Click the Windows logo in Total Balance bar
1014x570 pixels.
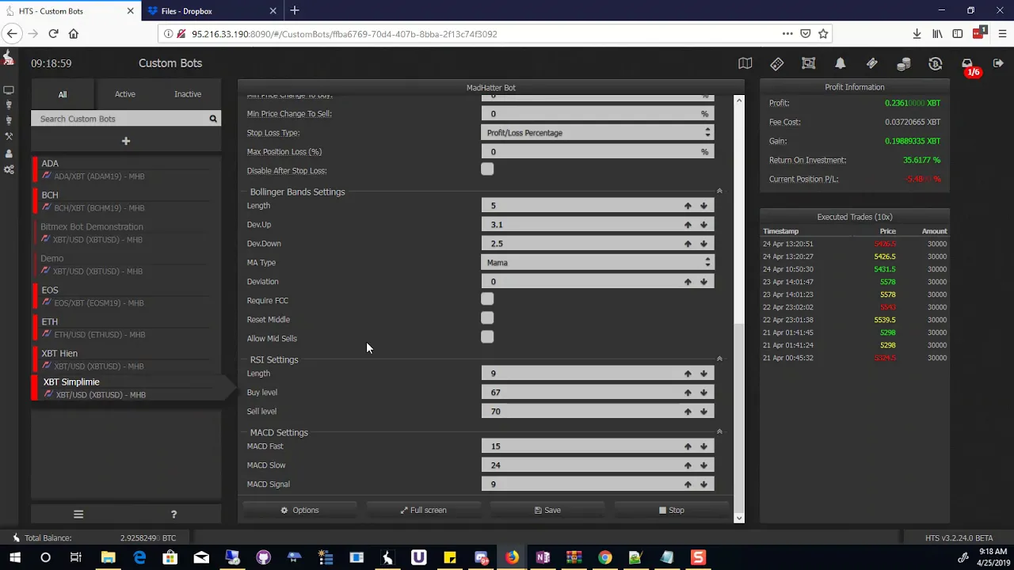15,538
